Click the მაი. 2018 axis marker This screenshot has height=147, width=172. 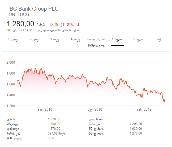pos(45,109)
